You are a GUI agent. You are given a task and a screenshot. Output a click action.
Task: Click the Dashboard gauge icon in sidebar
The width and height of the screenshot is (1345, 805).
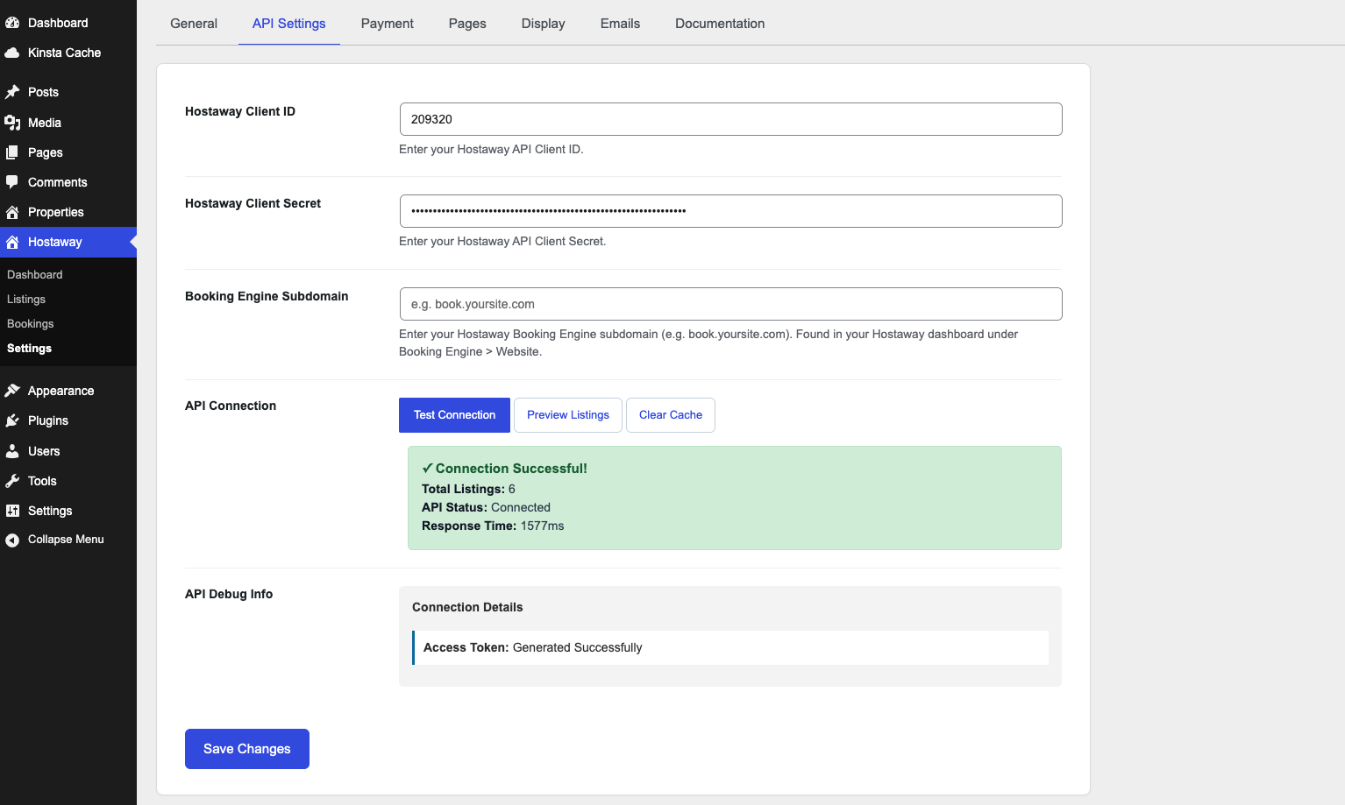[x=12, y=23]
